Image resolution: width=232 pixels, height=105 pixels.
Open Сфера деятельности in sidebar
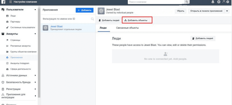(x=21, y=69)
